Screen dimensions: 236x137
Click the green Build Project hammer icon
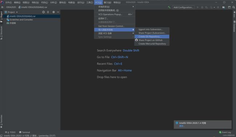tap(169, 7)
